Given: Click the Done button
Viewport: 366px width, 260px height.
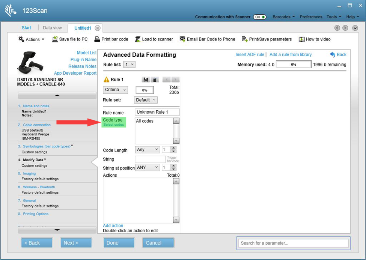Looking at the screenshot, I should pos(119,243).
